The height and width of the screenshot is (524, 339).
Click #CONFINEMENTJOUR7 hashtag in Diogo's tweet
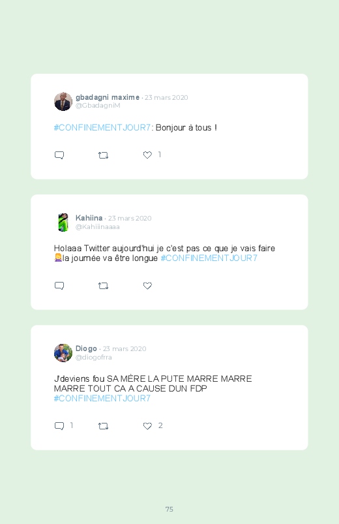(102, 398)
